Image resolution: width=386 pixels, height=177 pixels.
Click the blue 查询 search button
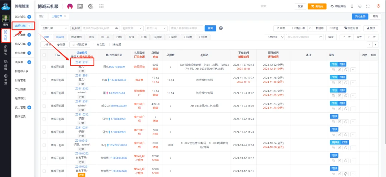tap(210, 28)
